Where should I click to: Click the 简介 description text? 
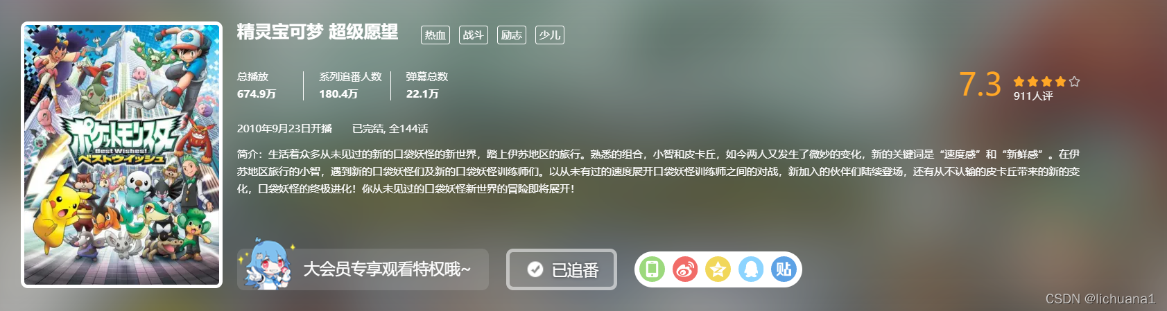(x=658, y=171)
